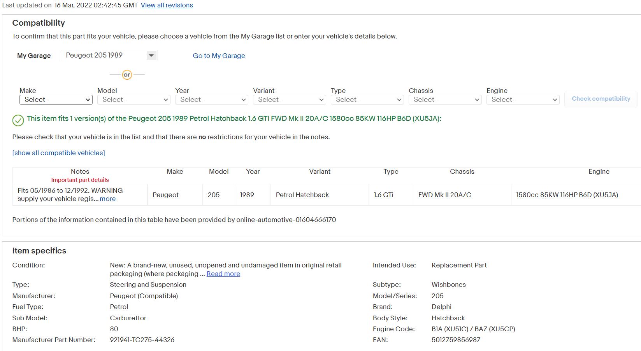The height and width of the screenshot is (351, 641).
Task: Click the green checkmark fit icon
Action: (x=18, y=120)
